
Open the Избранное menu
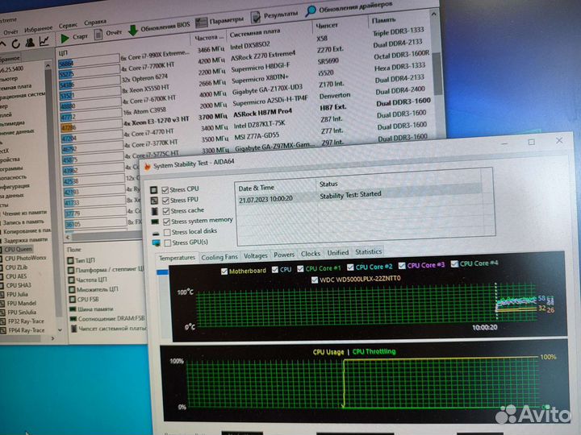click(x=38, y=28)
